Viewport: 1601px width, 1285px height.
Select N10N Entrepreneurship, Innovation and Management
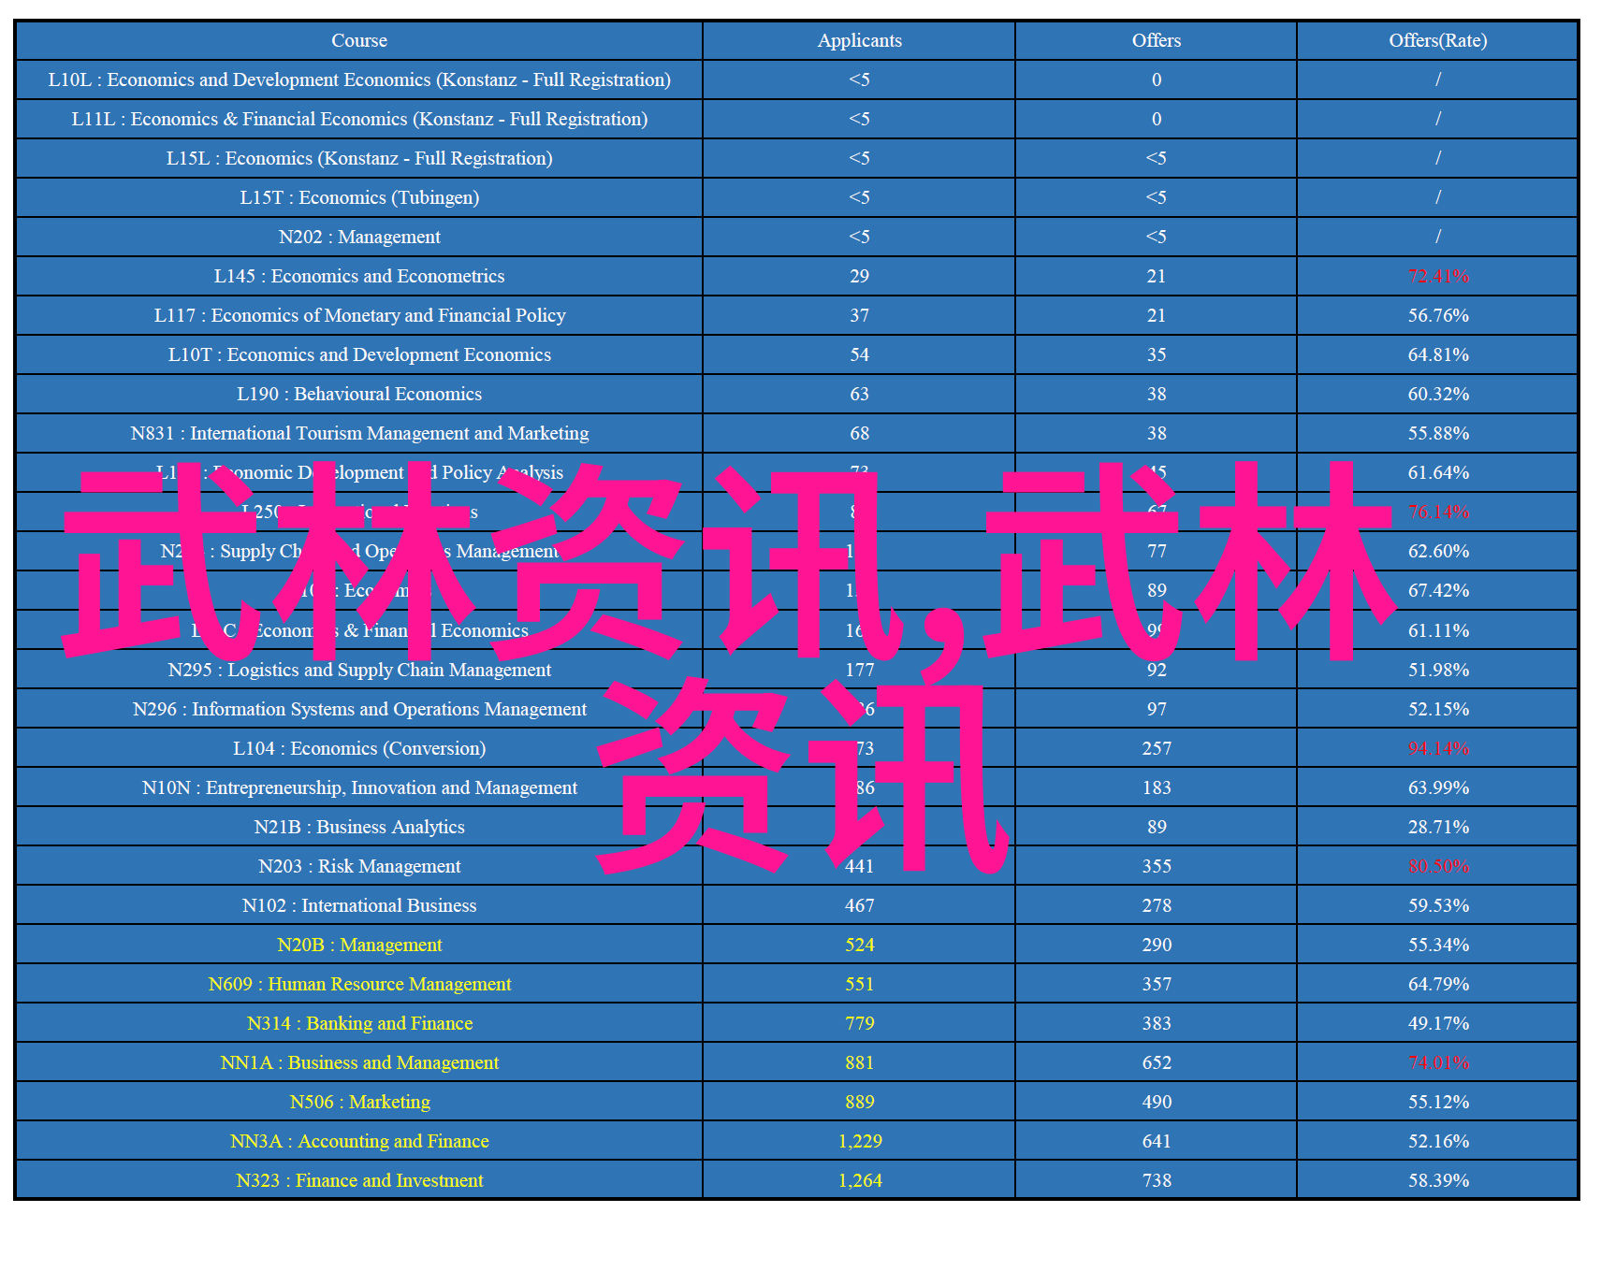tap(359, 787)
